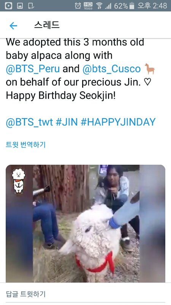Tap the battery status icon
The height and width of the screenshot is (305, 171).
tap(132, 6)
